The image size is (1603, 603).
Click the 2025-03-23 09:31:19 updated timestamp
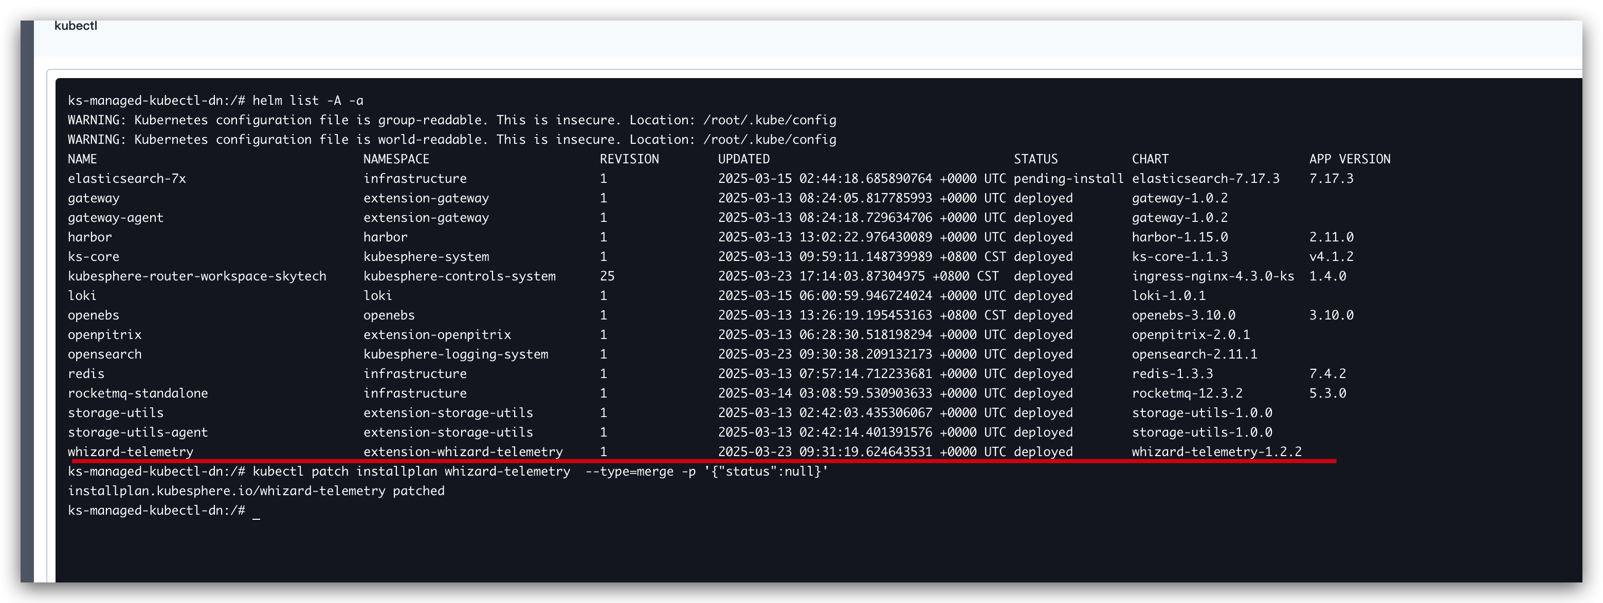(862, 452)
